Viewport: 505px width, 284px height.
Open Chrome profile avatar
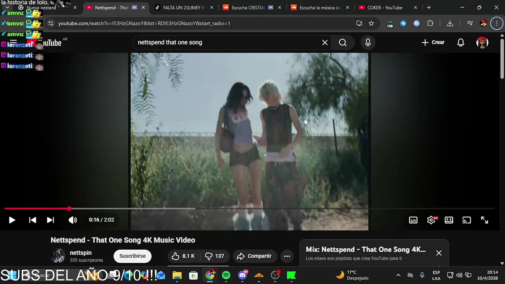coord(483,23)
